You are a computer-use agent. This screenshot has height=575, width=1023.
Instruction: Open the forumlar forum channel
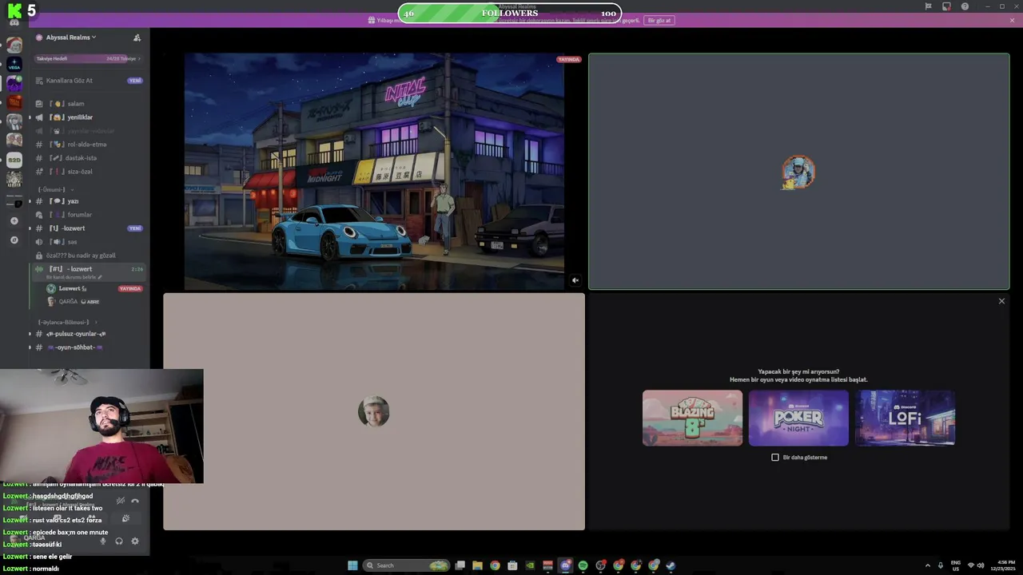[88, 215]
